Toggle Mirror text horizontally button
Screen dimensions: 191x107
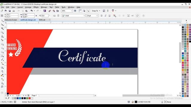[54, 16]
